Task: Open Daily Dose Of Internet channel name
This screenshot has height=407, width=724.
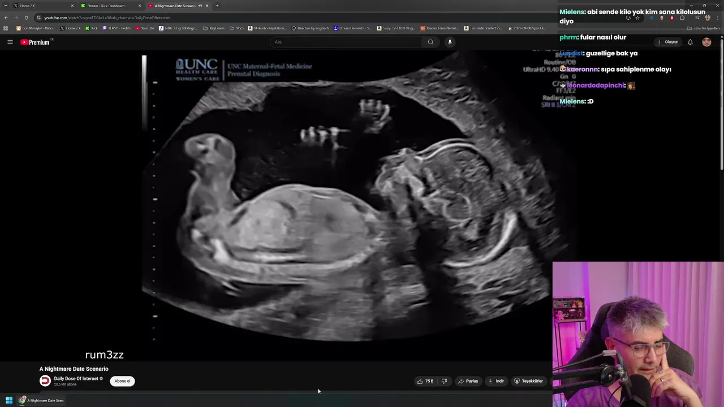Action: pyautogui.click(x=76, y=379)
